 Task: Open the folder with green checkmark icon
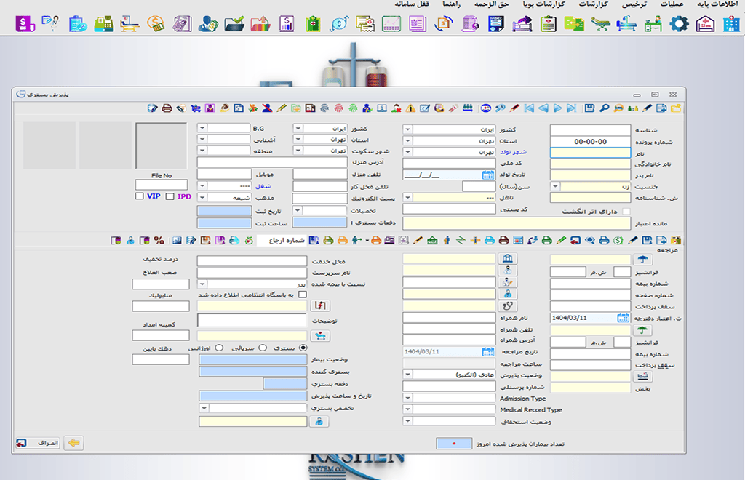click(234, 23)
